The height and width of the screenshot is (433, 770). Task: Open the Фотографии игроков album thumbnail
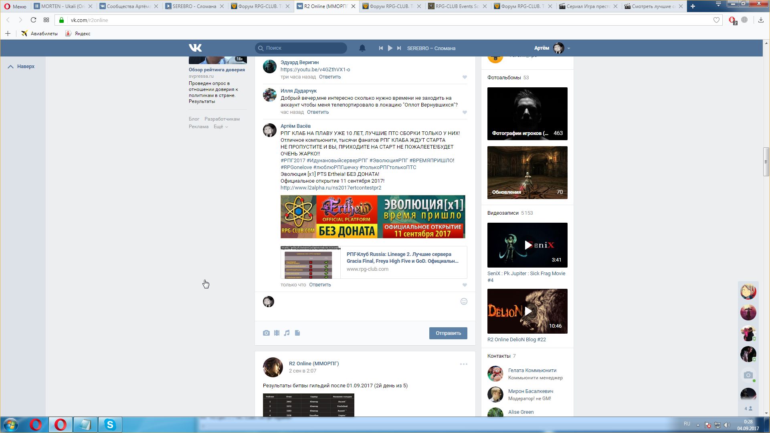[x=527, y=114]
